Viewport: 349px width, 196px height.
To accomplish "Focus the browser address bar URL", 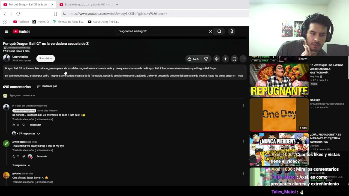I will [x=118, y=14].
